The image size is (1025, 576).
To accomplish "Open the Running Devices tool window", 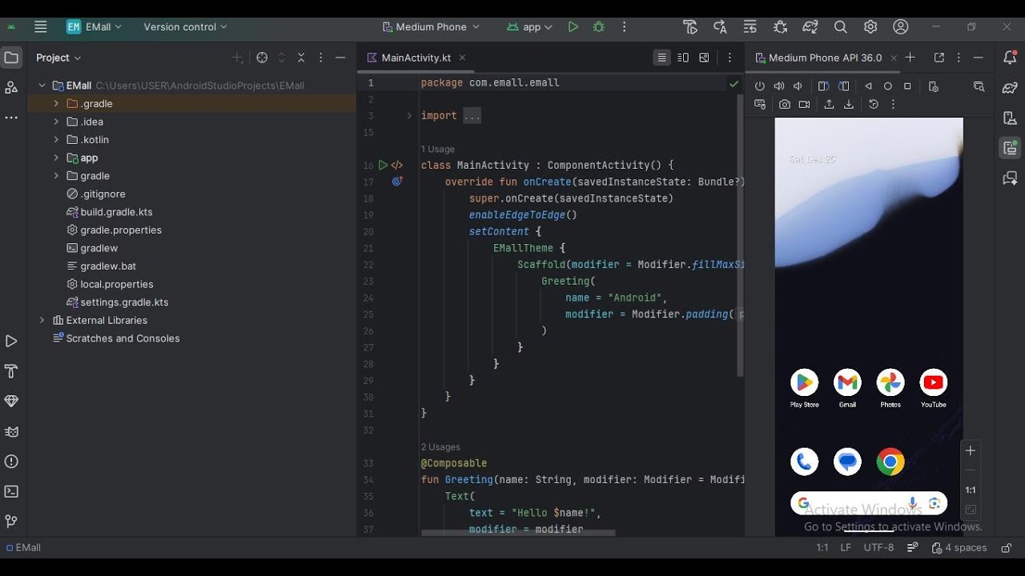I will [x=1010, y=147].
